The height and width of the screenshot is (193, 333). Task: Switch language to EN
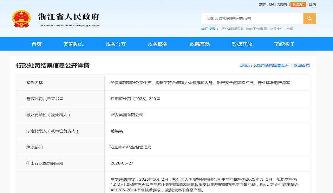[271, 4]
